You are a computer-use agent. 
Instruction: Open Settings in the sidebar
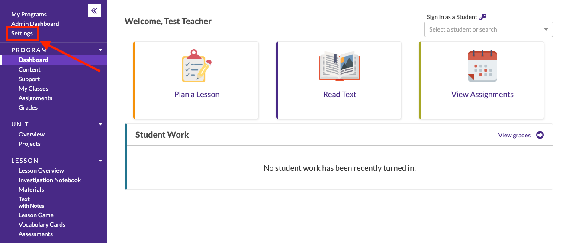point(22,33)
